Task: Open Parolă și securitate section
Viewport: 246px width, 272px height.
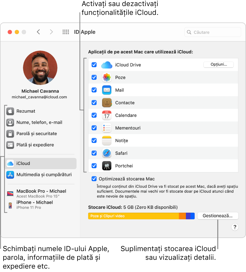Action: click(x=41, y=134)
